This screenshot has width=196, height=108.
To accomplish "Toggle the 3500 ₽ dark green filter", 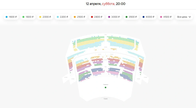I will [x=131, y=17].
